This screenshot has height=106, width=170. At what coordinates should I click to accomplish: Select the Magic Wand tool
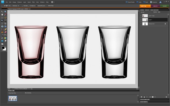2,20
